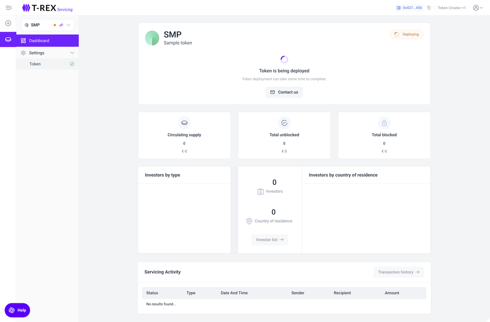This screenshot has height=322, width=490.
Task: Click the Settings gear icon
Action: coord(23,53)
